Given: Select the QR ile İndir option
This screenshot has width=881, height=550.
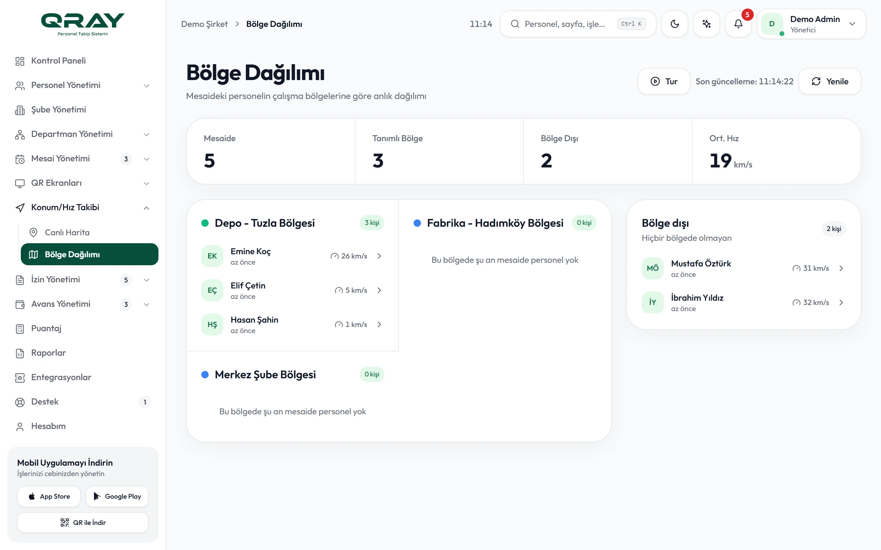Looking at the screenshot, I should pos(83,522).
